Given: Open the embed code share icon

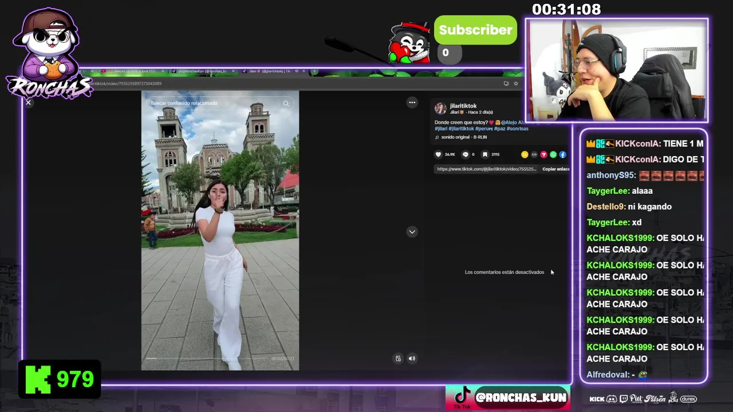Looking at the screenshot, I should point(534,154).
